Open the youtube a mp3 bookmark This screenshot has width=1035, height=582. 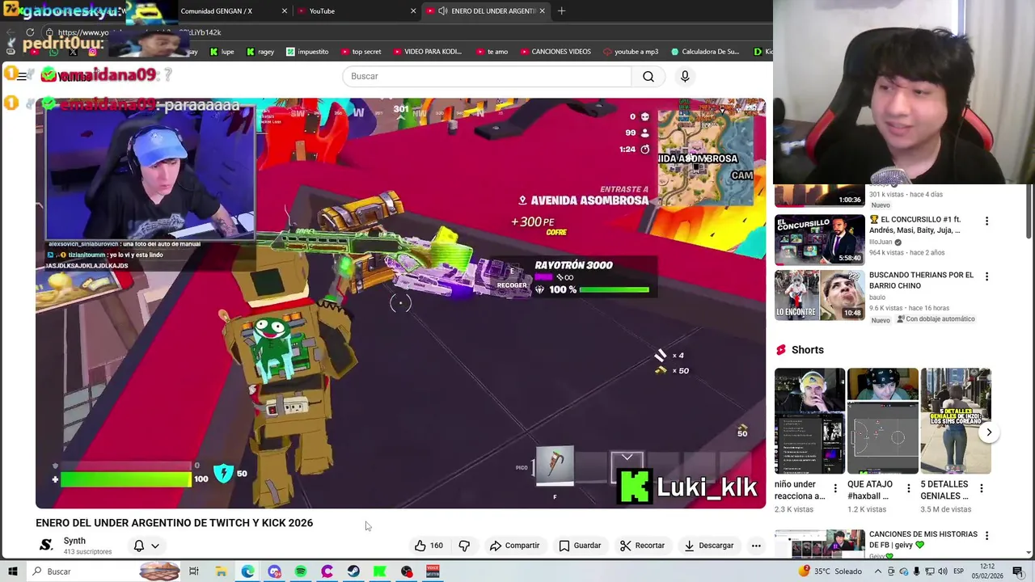tap(631, 52)
